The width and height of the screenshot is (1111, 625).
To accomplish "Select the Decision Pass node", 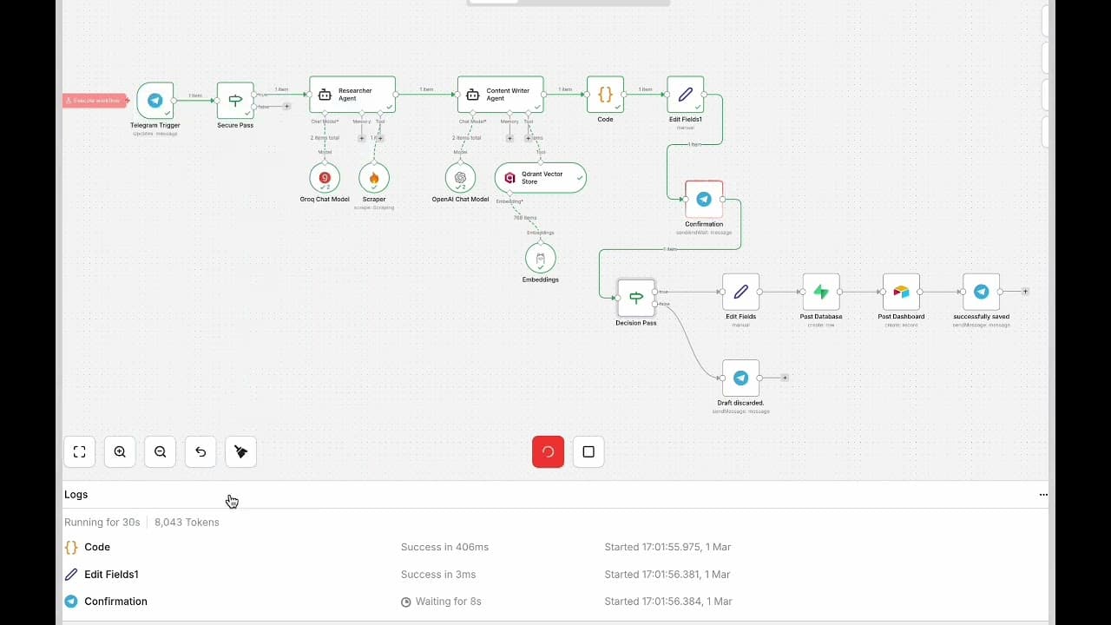I will pos(636,298).
